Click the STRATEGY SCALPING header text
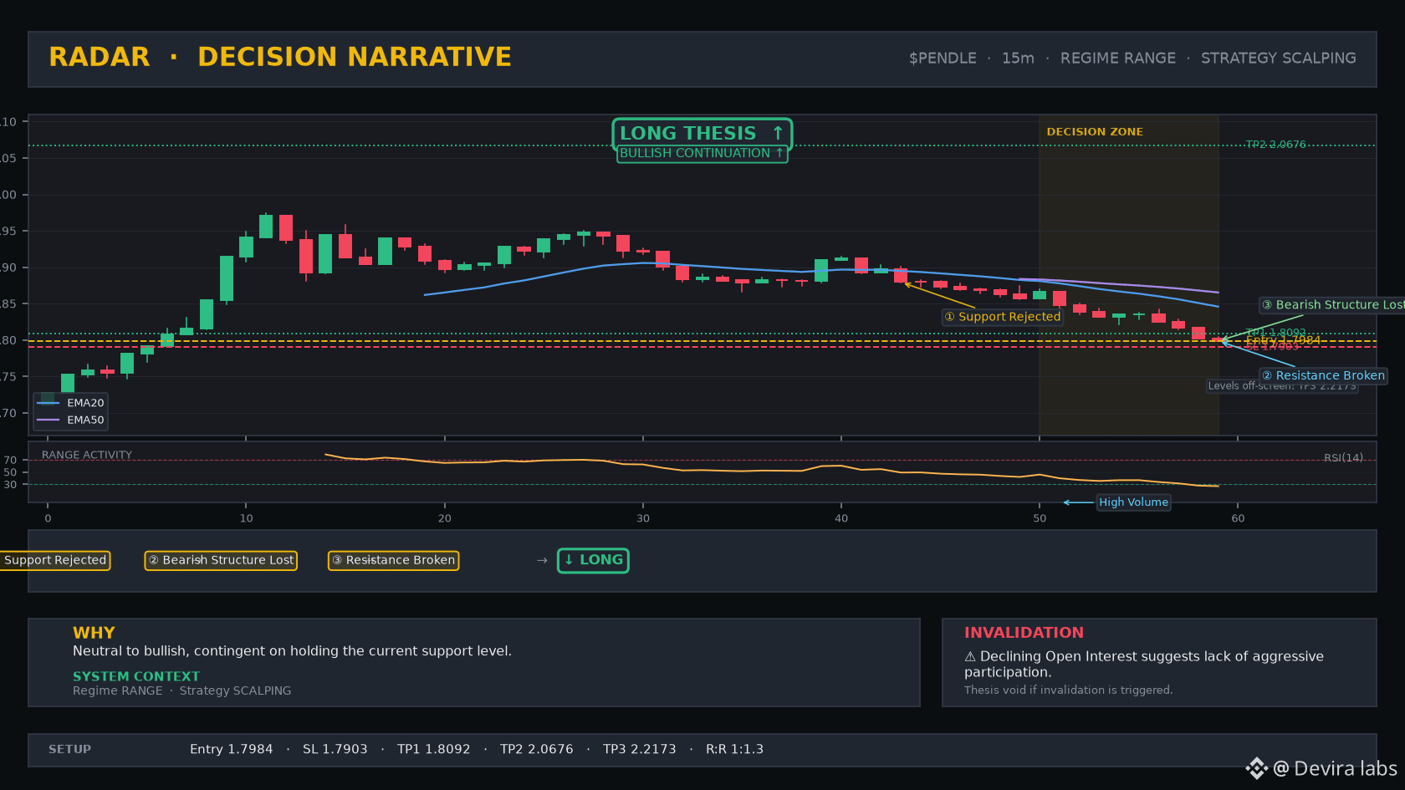This screenshot has width=1405, height=790. tap(1278, 59)
